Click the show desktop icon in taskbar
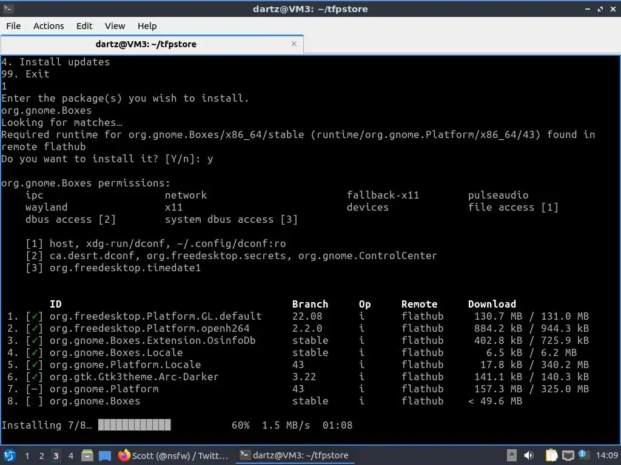 pos(104,455)
